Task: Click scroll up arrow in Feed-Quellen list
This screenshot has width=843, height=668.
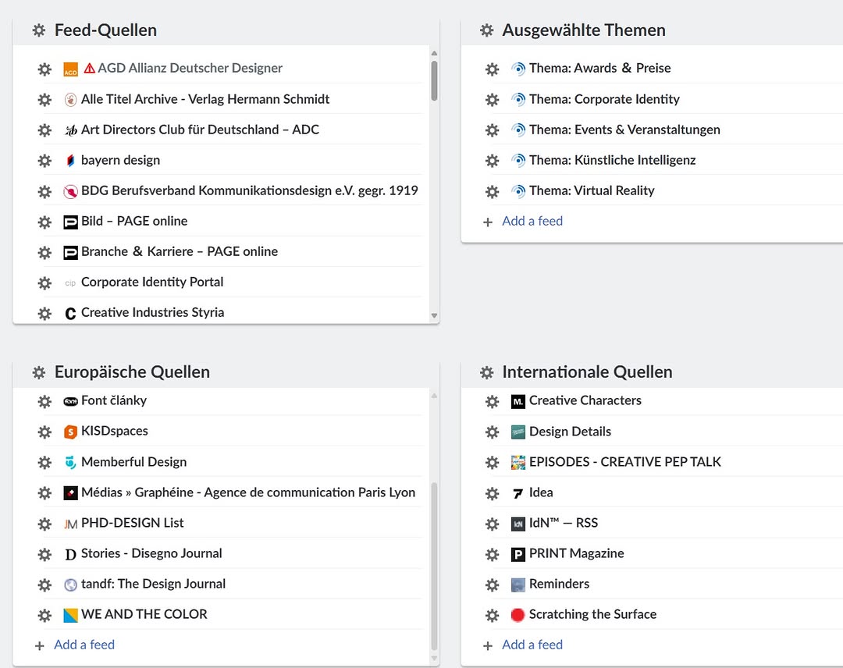Action: point(434,54)
